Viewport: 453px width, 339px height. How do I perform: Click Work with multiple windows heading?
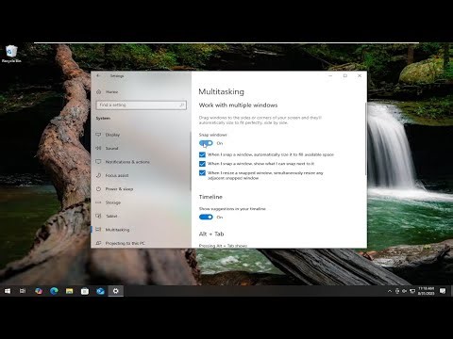[x=238, y=105]
